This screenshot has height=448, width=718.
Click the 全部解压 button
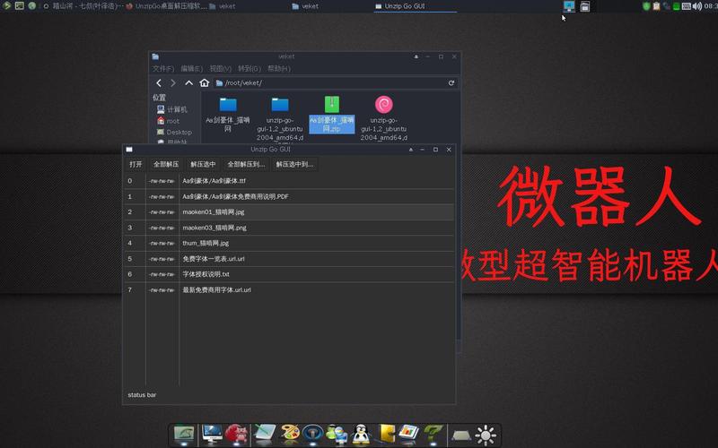[166, 165]
